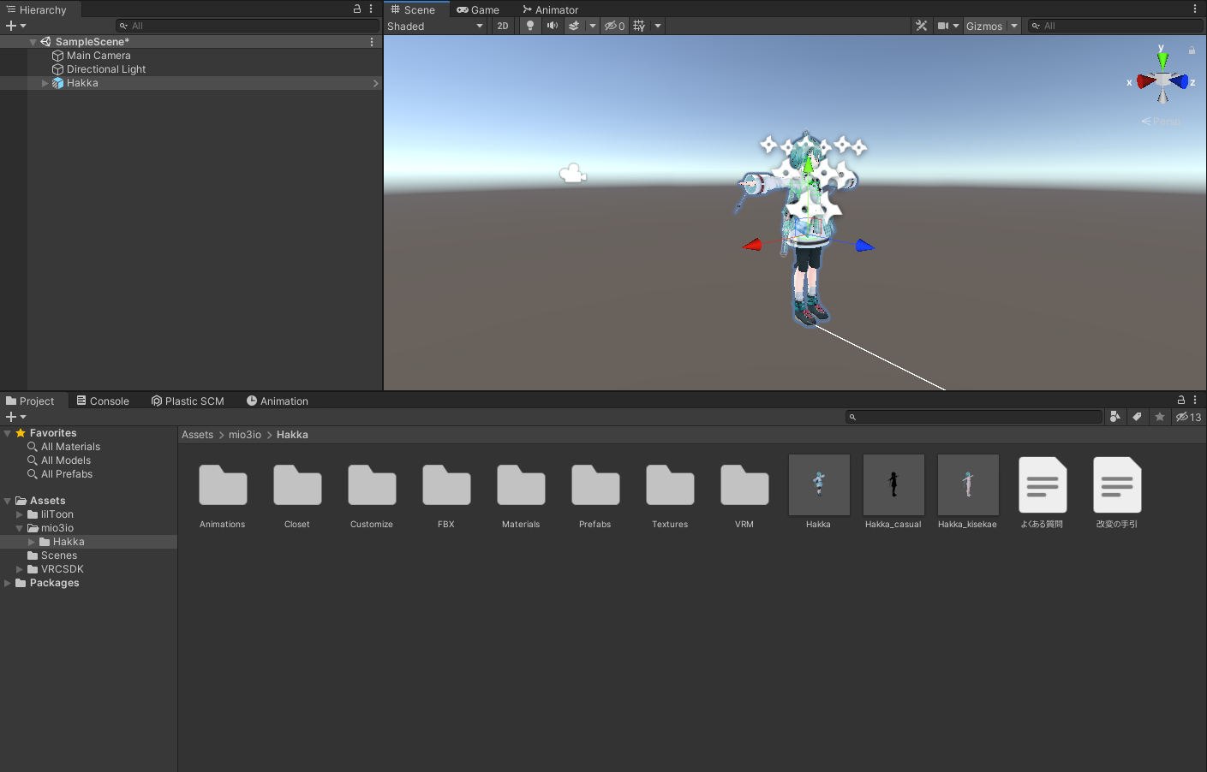The height and width of the screenshot is (772, 1207).
Task: Click blue Z axis on orientation gizmo
Action: [1180, 82]
